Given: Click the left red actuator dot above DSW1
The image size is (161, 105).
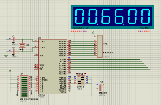Looking at the screenshot, I should pos(77,74).
